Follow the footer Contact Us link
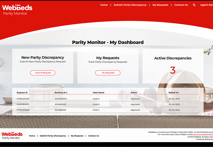Image resolution: width=213 pixels, height=147 pixels. pos(93,136)
